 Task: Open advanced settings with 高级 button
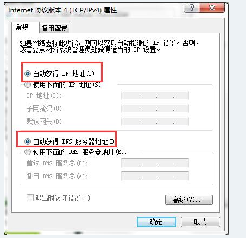(x=189, y=200)
